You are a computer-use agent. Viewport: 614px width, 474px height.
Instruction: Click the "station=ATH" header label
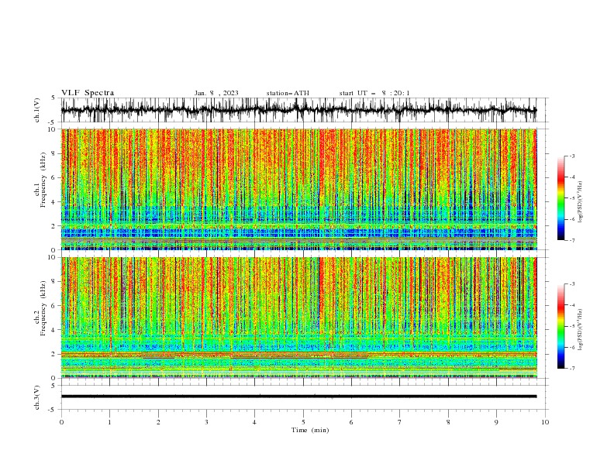click(x=288, y=93)
